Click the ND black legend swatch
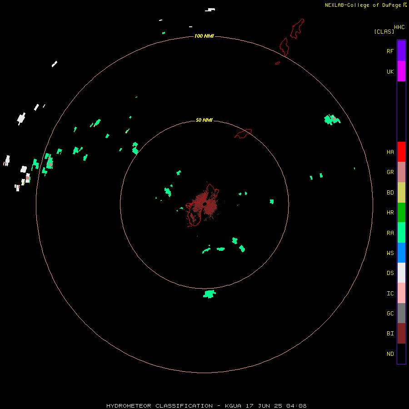409x409 pixels. pyautogui.click(x=401, y=354)
